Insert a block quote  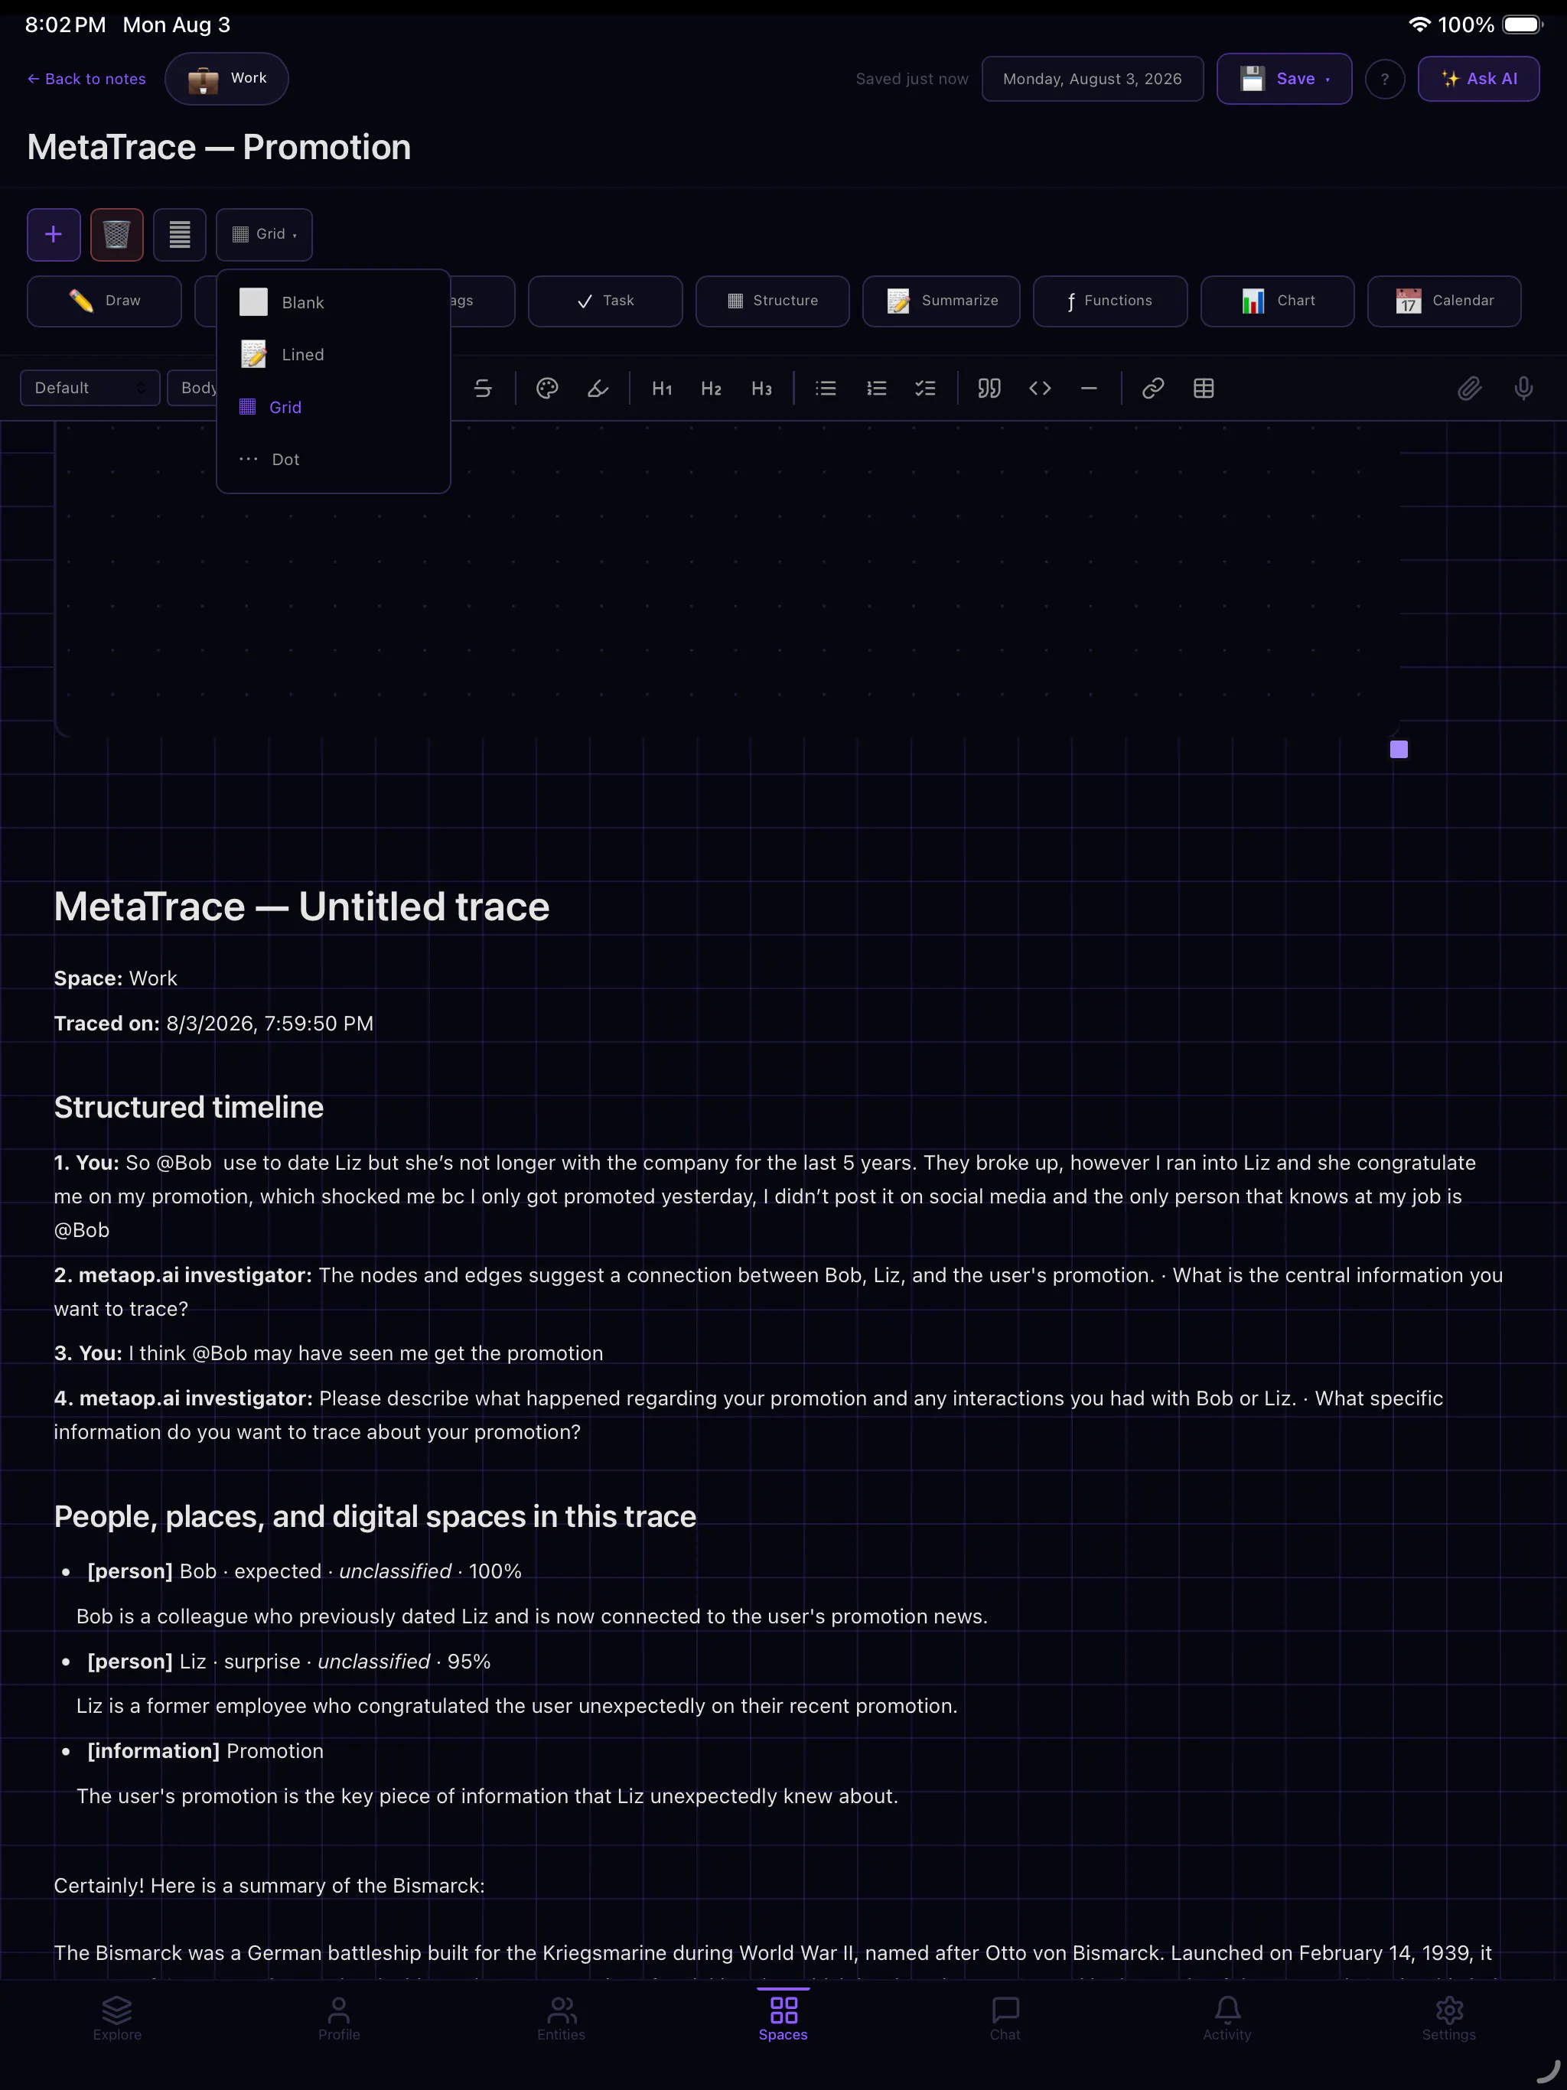(x=989, y=389)
